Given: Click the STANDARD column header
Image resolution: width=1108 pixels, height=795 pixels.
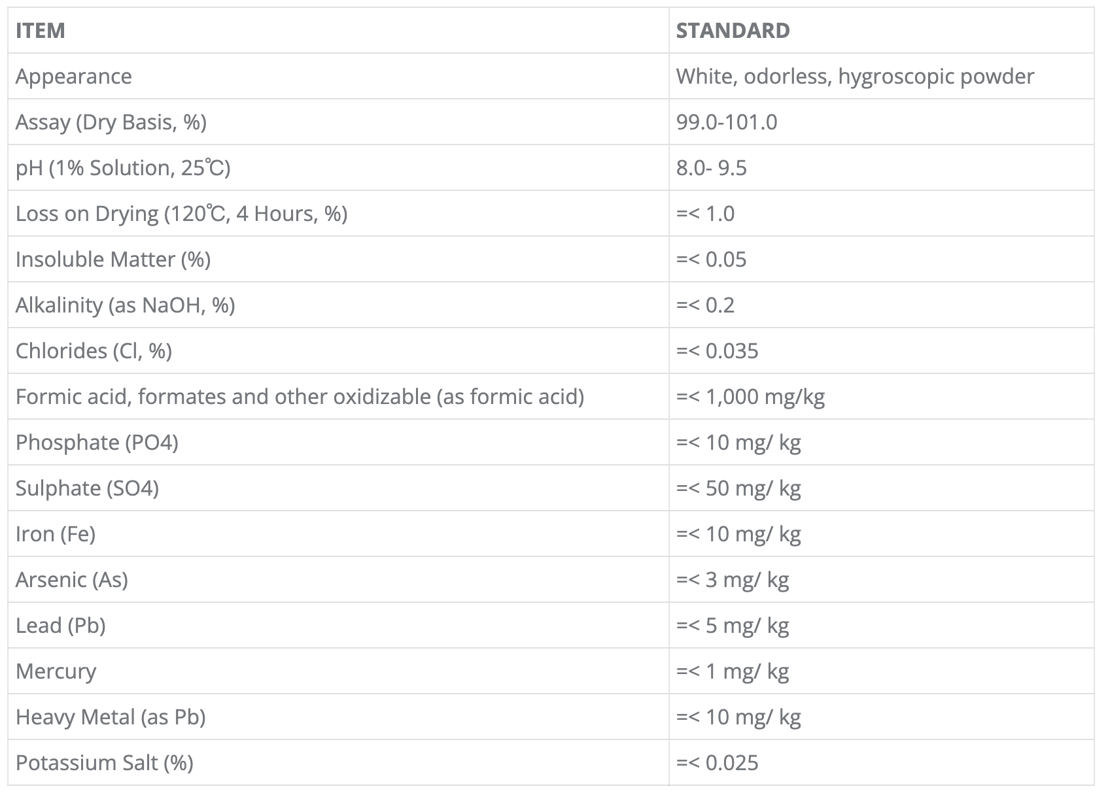Looking at the screenshot, I should click(733, 31).
